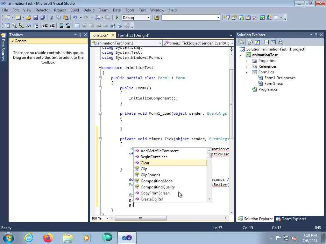Click the Save All toolbar icon

[43, 18]
